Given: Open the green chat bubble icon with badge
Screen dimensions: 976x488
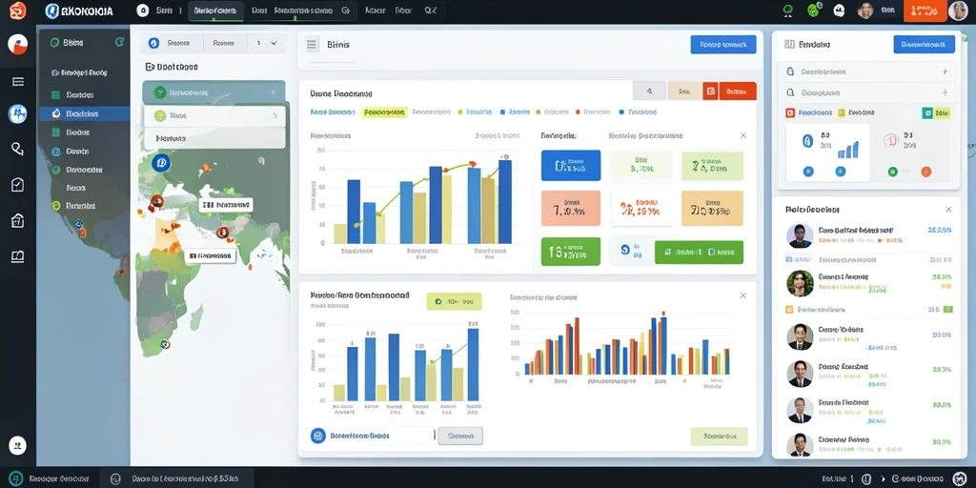Looking at the screenshot, I should pos(813,10).
